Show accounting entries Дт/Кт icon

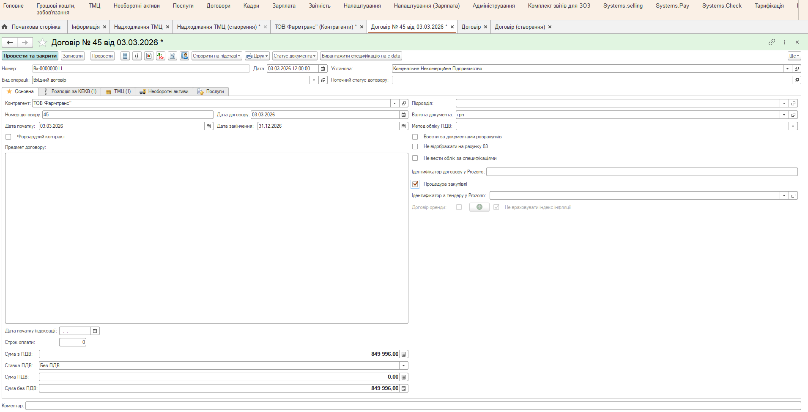pyautogui.click(x=161, y=56)
